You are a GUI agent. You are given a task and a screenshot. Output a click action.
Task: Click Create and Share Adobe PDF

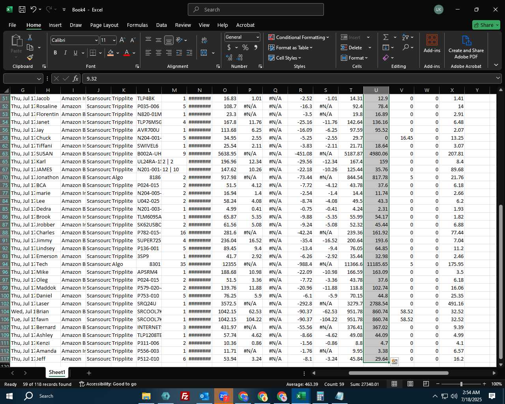click(466, 47)
